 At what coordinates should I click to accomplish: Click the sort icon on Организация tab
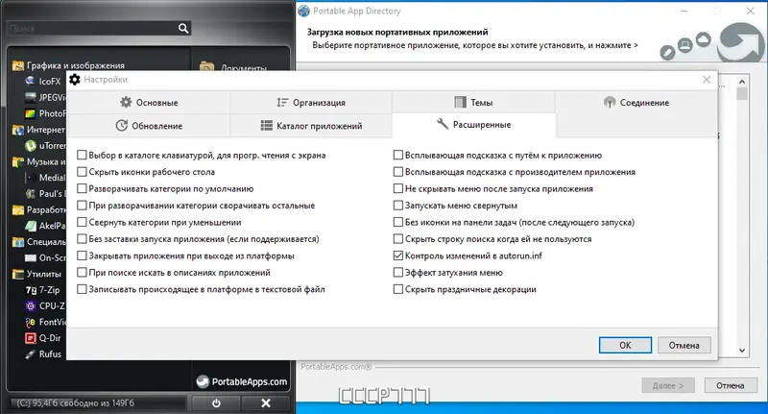(x=282, y=102)
